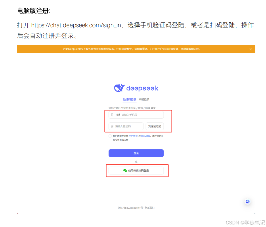Click the chat.deepseek.com/sign_in URL text
The width and height of the screenshot is (266, 227).
pos(76,25)
